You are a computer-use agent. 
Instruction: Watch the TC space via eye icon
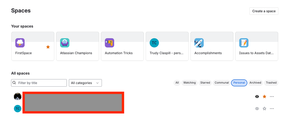257,109
